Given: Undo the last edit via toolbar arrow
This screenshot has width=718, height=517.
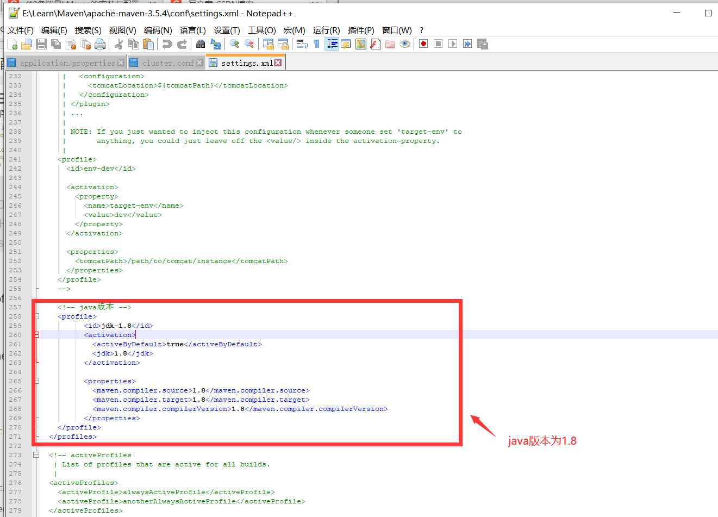Looking at the screenshot, I should tap(167, 44).
